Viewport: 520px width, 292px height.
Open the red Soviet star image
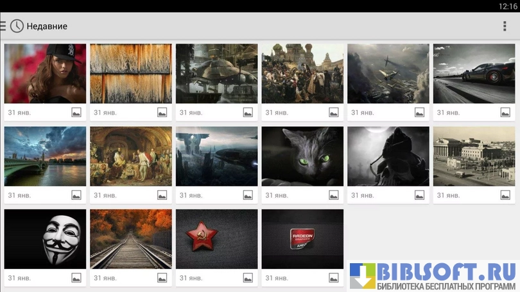[216, 239]
